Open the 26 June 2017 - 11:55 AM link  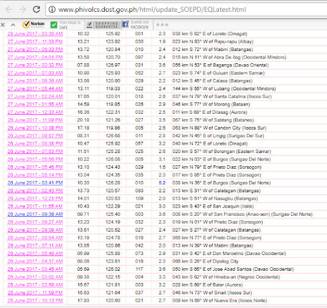[35, 206]
